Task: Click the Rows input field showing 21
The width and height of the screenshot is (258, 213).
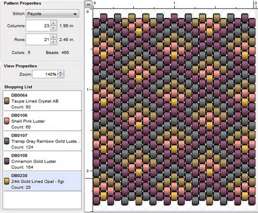Action: (38, 40)
